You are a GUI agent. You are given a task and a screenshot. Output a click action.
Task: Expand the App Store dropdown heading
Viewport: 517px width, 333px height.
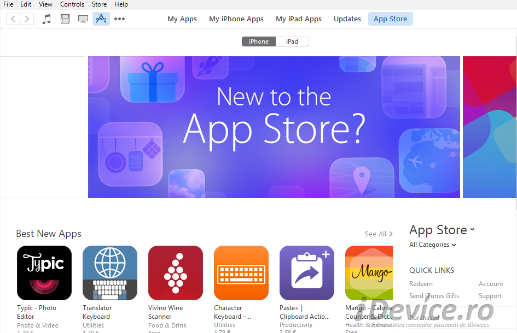(x=442, y=230)
